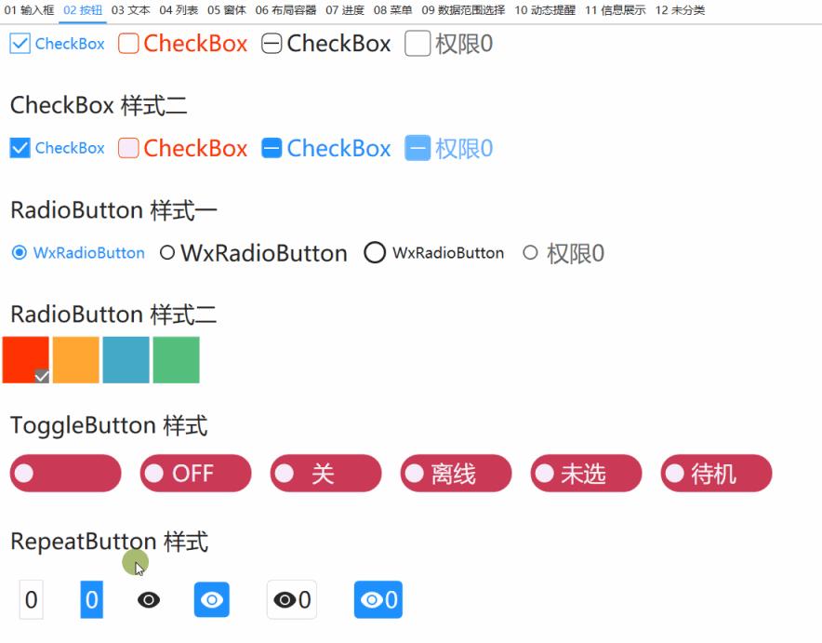Toggle the 待机 switch
Screen dimensions: 822x643
[717, 473]
